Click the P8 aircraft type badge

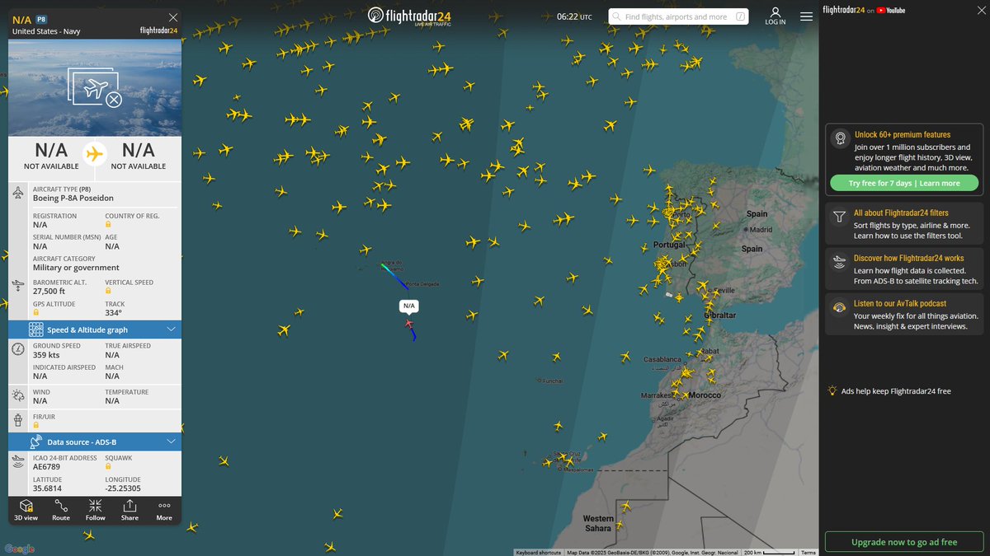41,18
